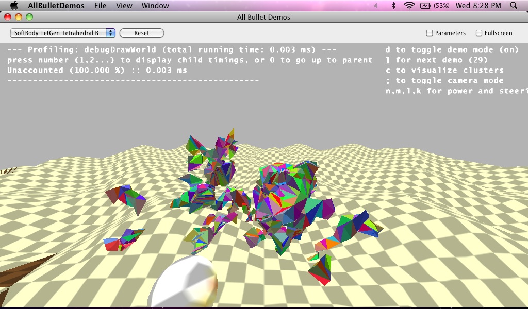Open the AllBulletDemos application menu
Screen dimensions: 528x309
pos(56,5)
